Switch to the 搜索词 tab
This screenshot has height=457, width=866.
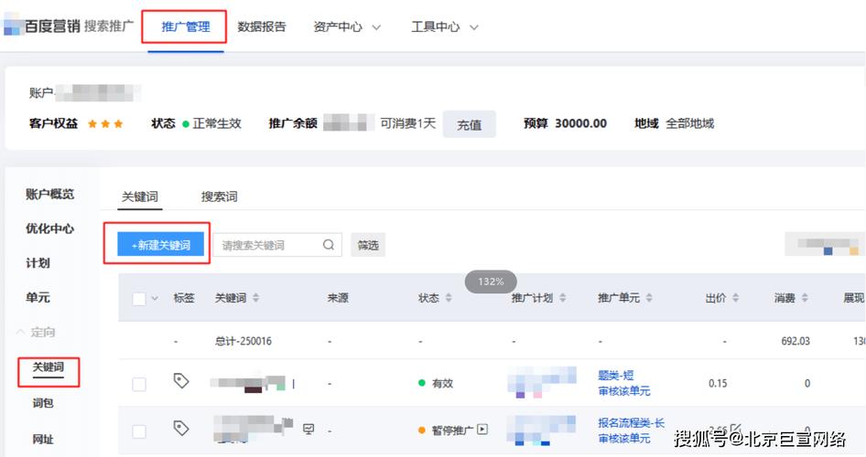220,197
